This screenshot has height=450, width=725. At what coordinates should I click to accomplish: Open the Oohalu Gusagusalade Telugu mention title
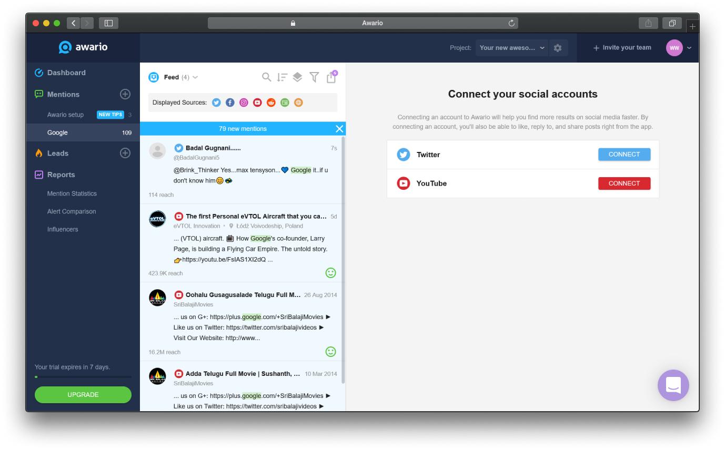[243, 295]
